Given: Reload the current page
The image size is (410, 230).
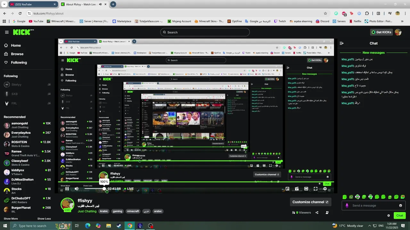Looking at the screenshot, I should click(20, 13).
